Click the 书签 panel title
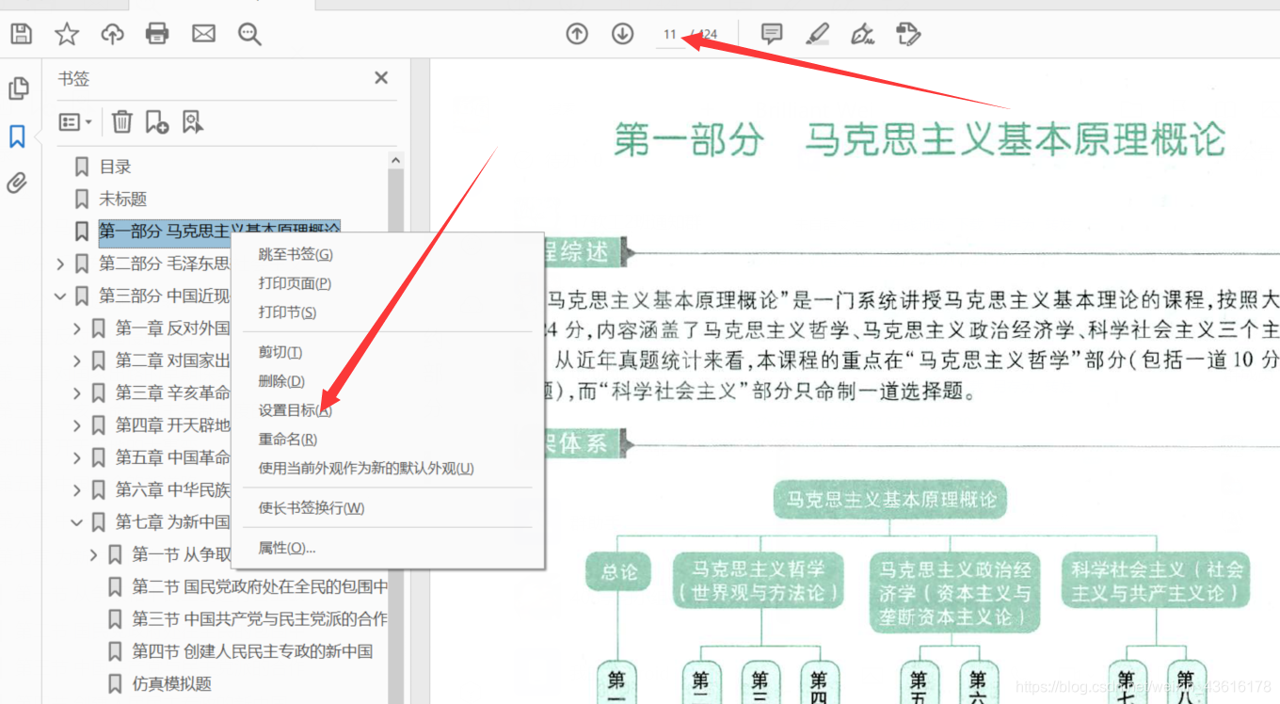1280x704 pixels. (x=73, y=79)
